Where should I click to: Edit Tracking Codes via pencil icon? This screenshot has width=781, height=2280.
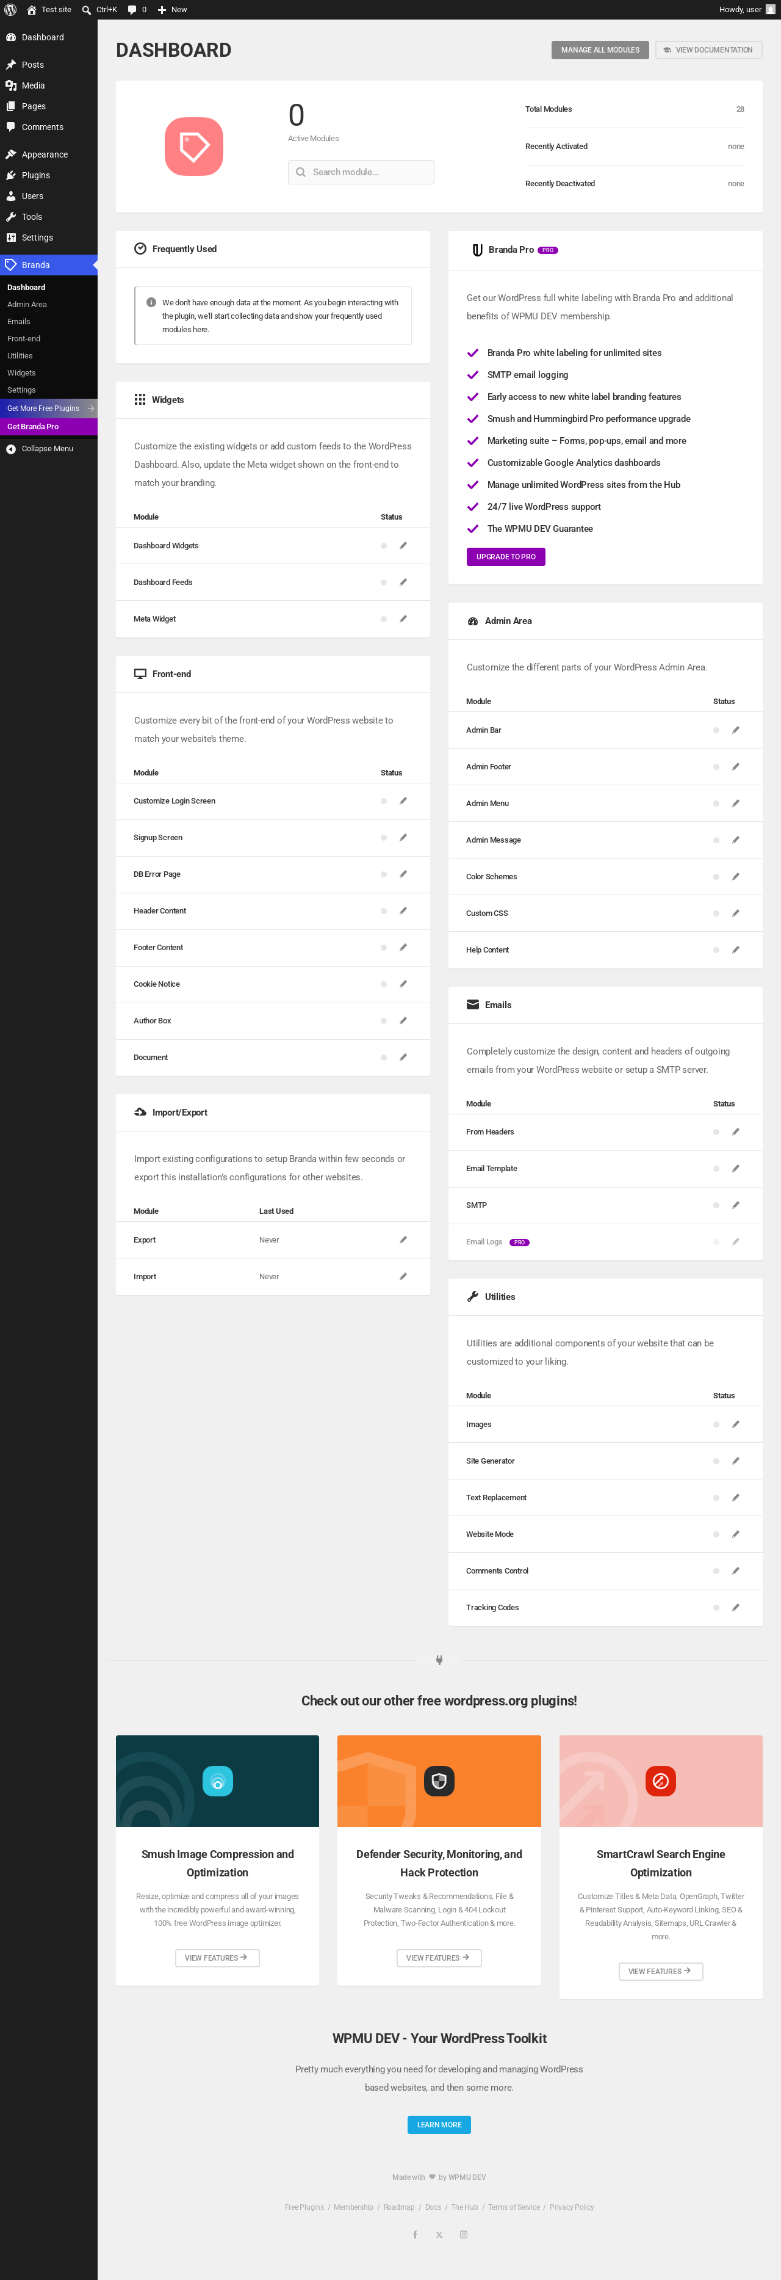pyautogui.click(x=736, y=1607)
